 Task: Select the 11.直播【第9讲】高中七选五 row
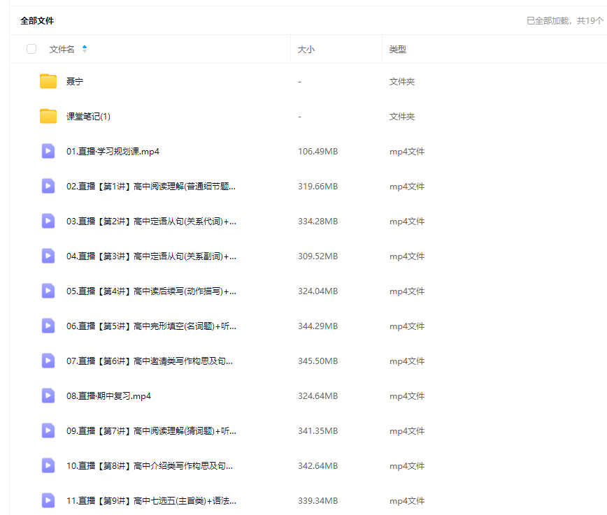151,501
